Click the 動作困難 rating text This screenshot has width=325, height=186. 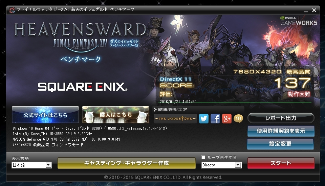click(299, 94)
